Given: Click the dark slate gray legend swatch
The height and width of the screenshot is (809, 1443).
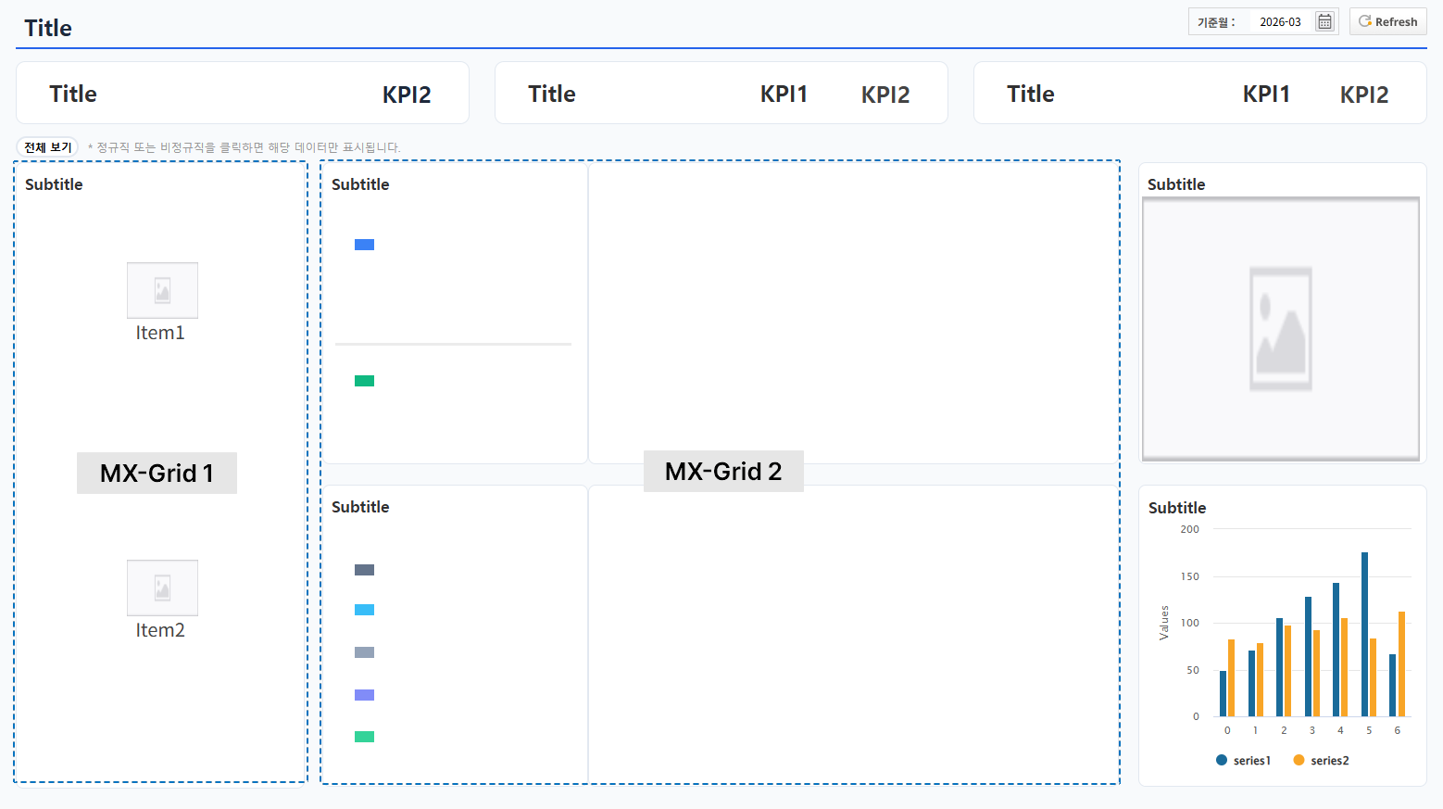Looking at the screenshot, I should coord(364,570).
